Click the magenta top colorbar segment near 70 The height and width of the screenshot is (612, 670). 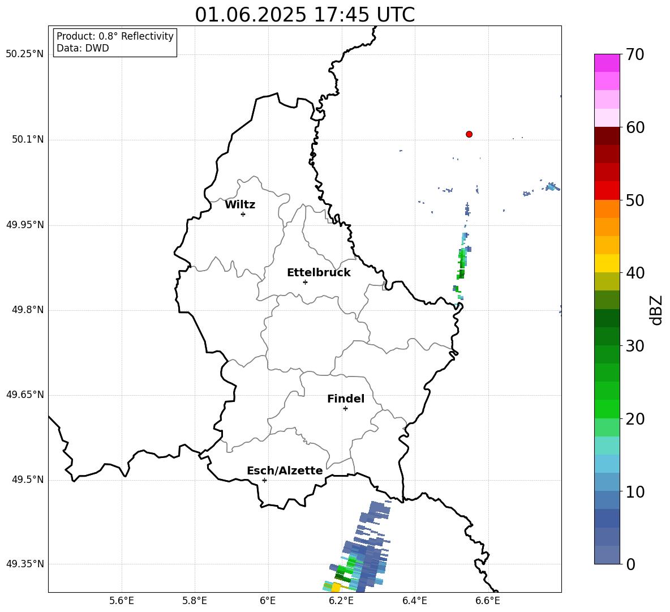pyautogui.click(x=607, y=63)
